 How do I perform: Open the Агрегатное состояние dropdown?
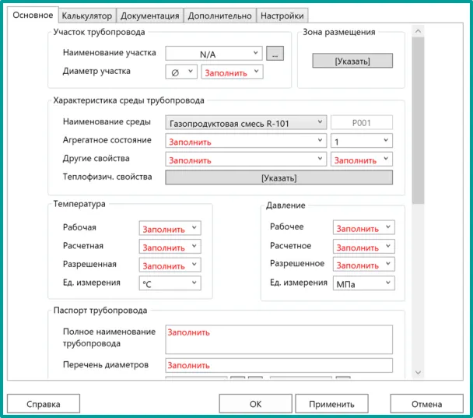point(246,142)
